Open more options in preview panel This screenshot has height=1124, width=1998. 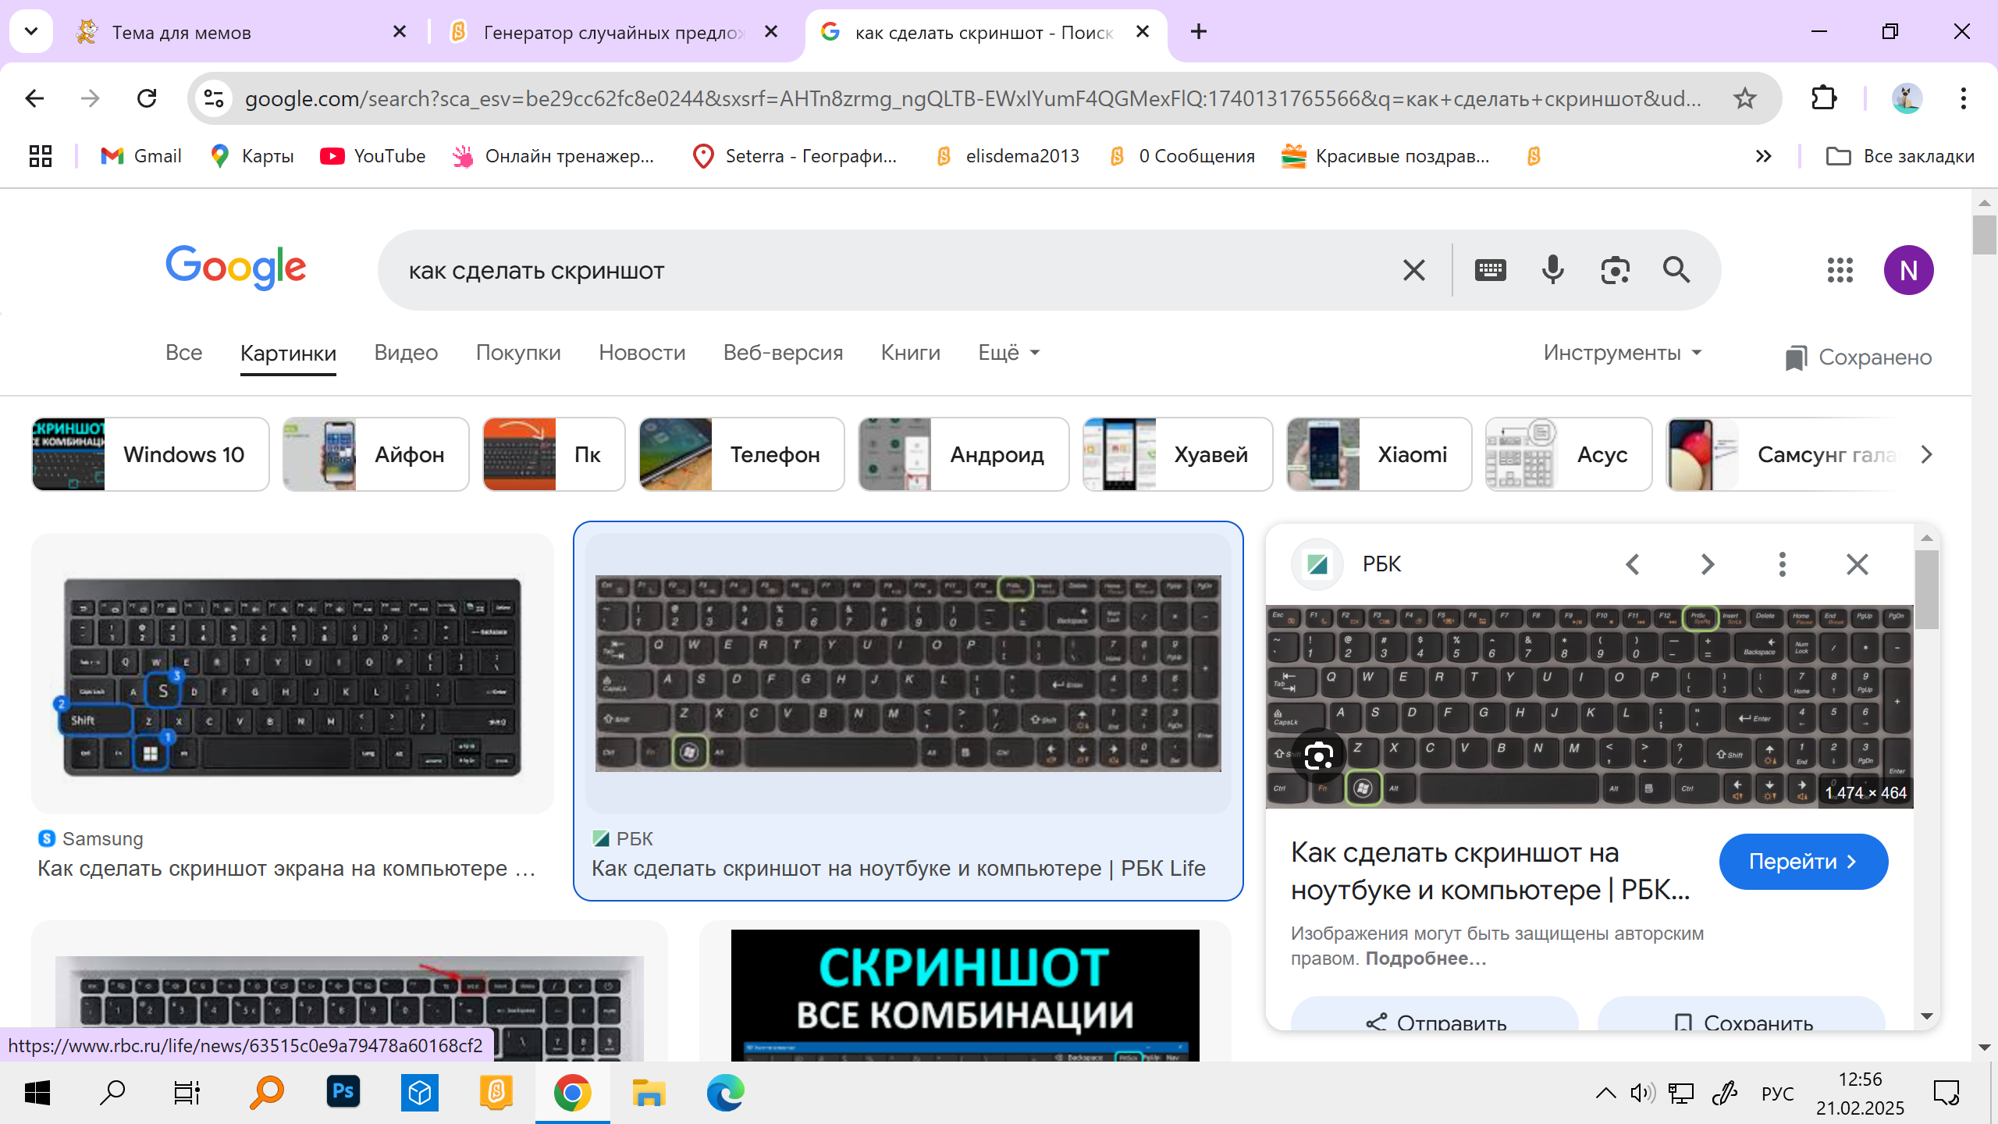1782,564
